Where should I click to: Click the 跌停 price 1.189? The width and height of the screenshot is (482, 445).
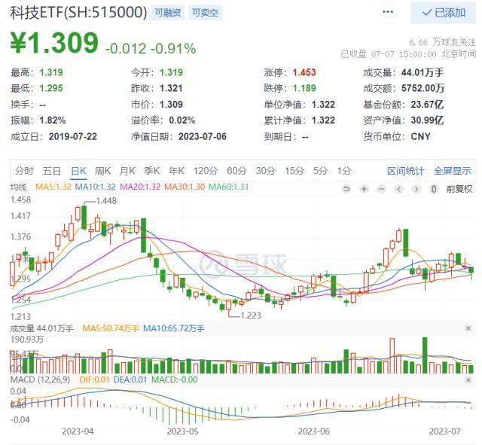point(304,89)
